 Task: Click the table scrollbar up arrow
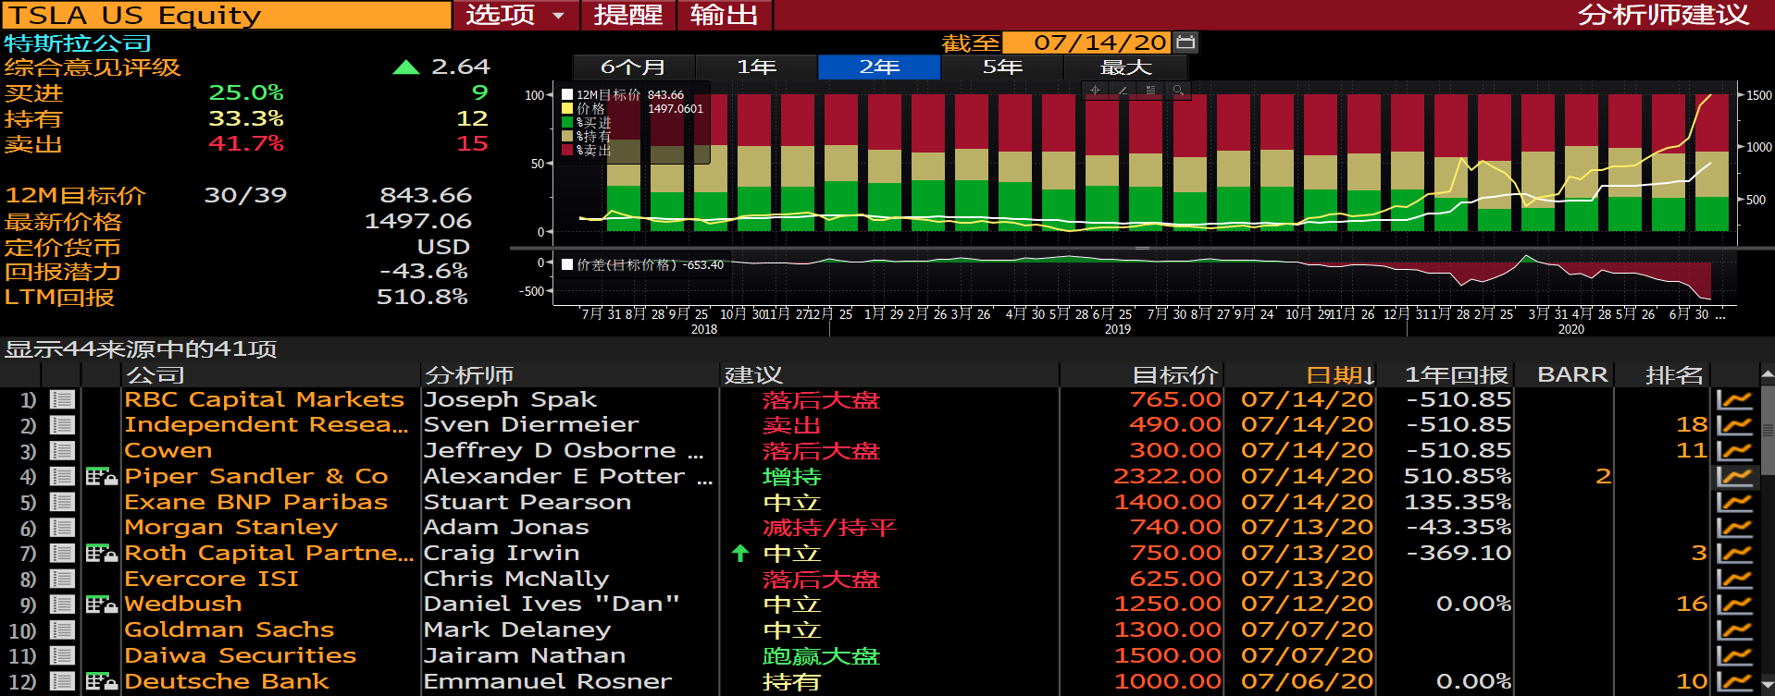pos(1767,374)
